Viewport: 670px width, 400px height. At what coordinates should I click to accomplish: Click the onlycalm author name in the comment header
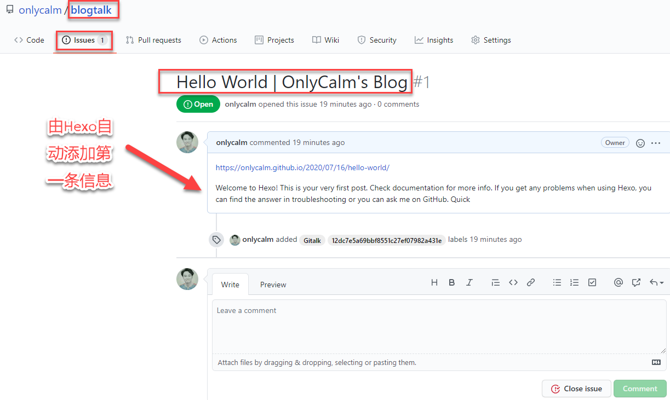pyautogui.click(x=232, y=142)
